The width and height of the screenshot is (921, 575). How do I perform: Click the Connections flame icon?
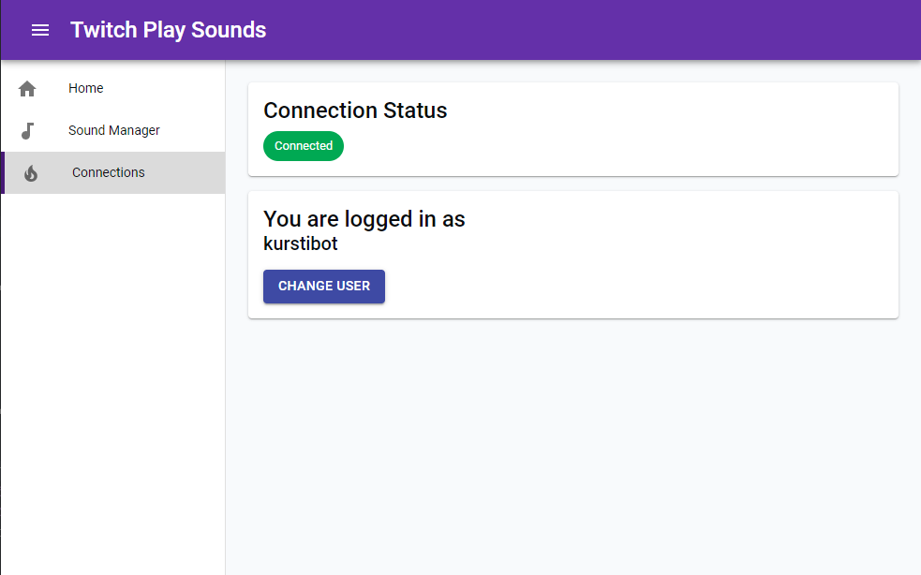pyautogui.click(x=31, y=173)
